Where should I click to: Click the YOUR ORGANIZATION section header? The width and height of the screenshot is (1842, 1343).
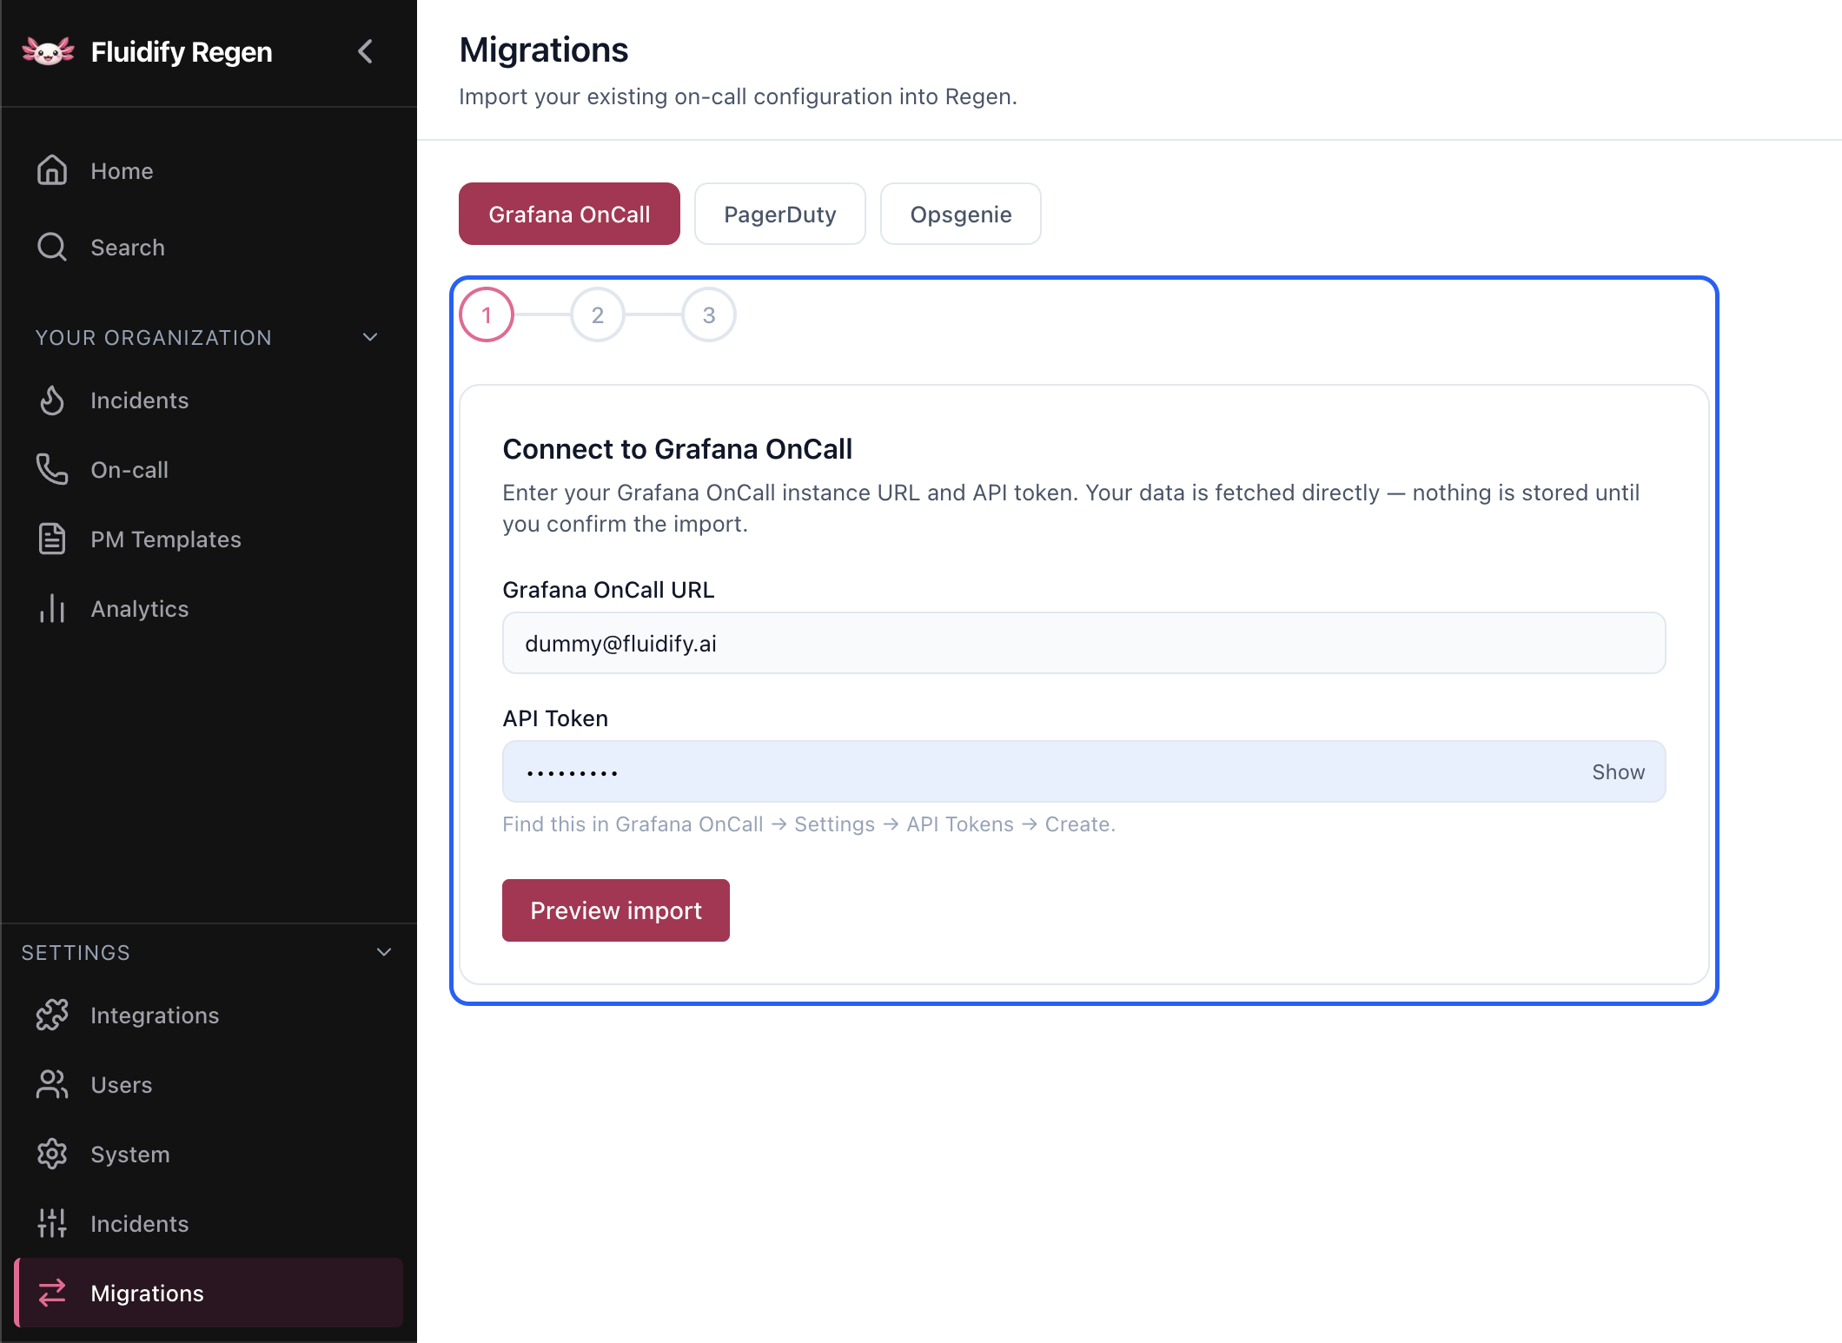click(154, 337)
